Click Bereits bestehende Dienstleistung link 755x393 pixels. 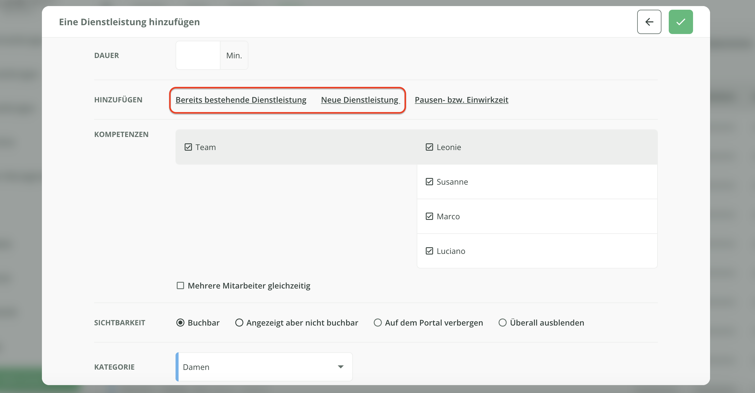coord(241,100)
